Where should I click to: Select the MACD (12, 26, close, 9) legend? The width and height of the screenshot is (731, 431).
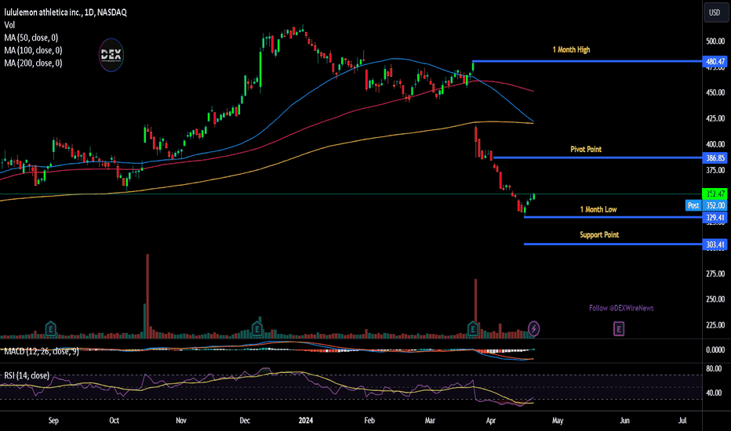coord(42,351)
